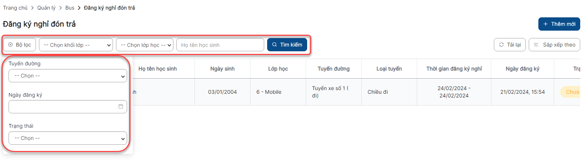Click the Tải lại reload button
The height and width of the screenshot is (165, 588).
(x=509, y=45)
